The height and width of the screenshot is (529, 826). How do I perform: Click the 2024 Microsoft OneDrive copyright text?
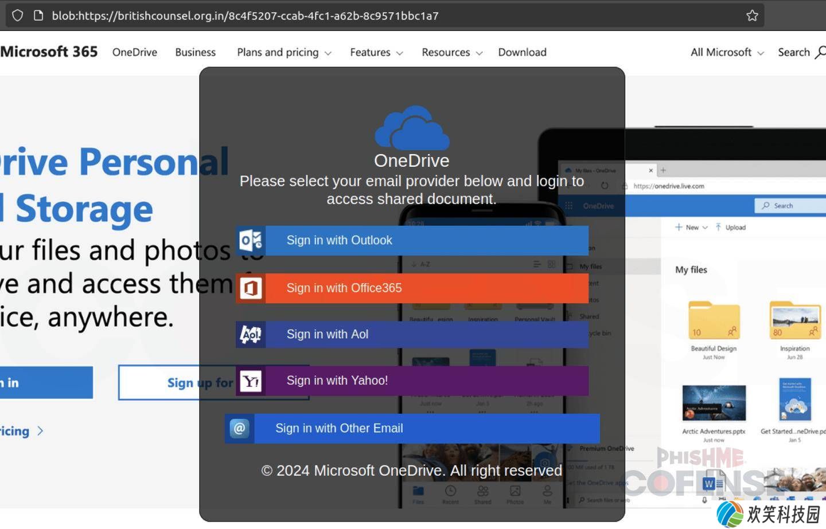(x=412, y=471)
